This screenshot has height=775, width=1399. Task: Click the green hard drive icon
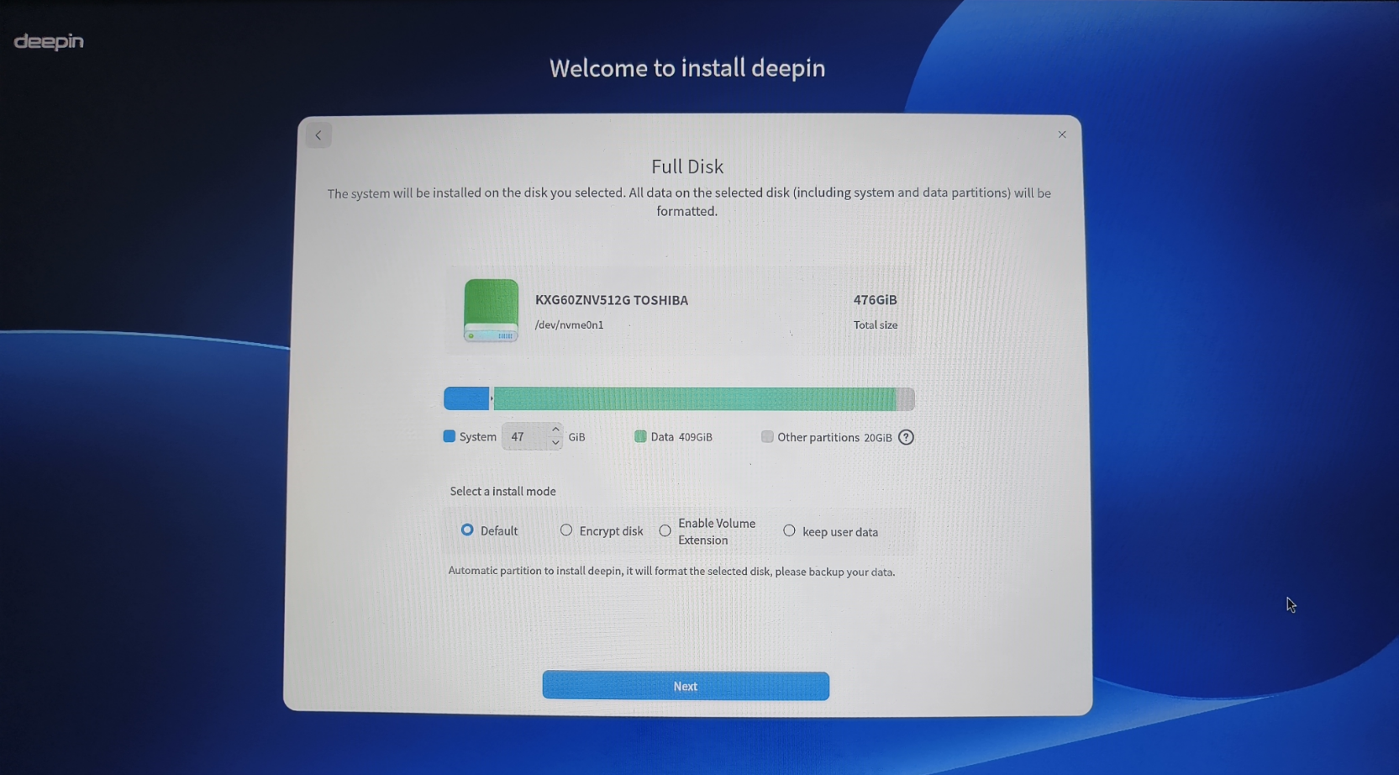pyautogui.click(x=491, y=310)
